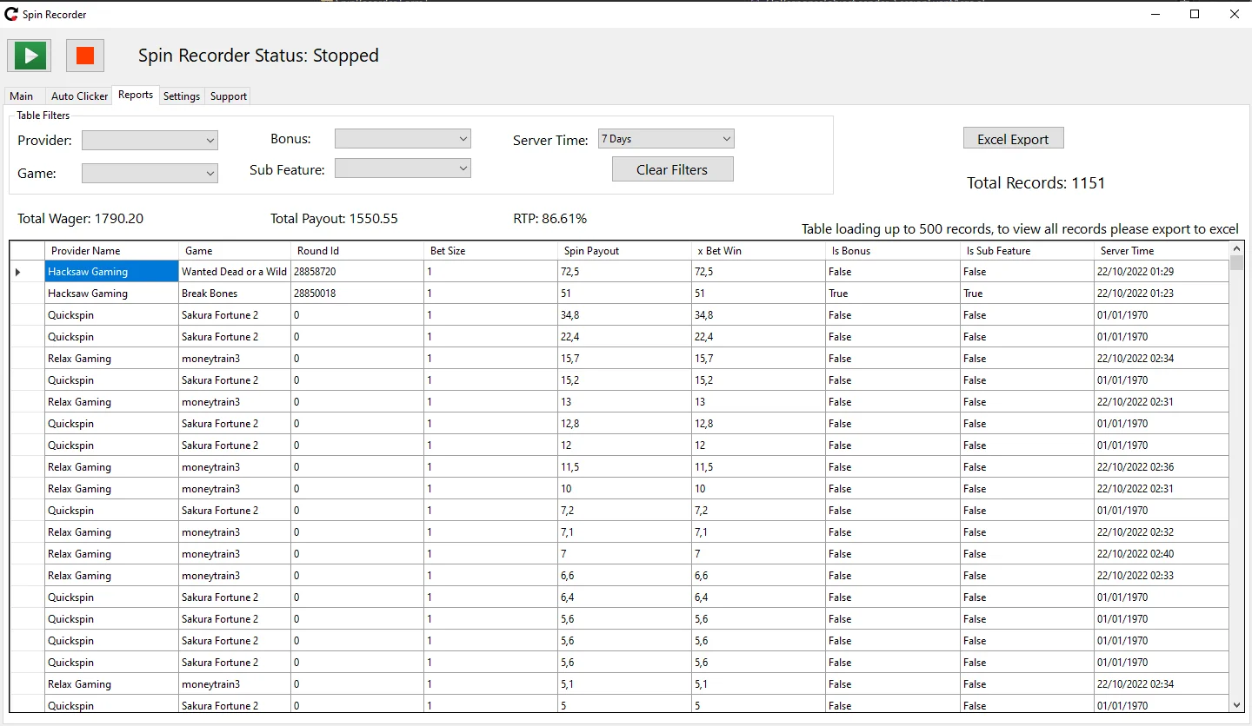Screen dimensions: 1252x726
Task: Select the Spin Payout 22,4 cell
Action: pyautogui.click(x=624, y=337)
